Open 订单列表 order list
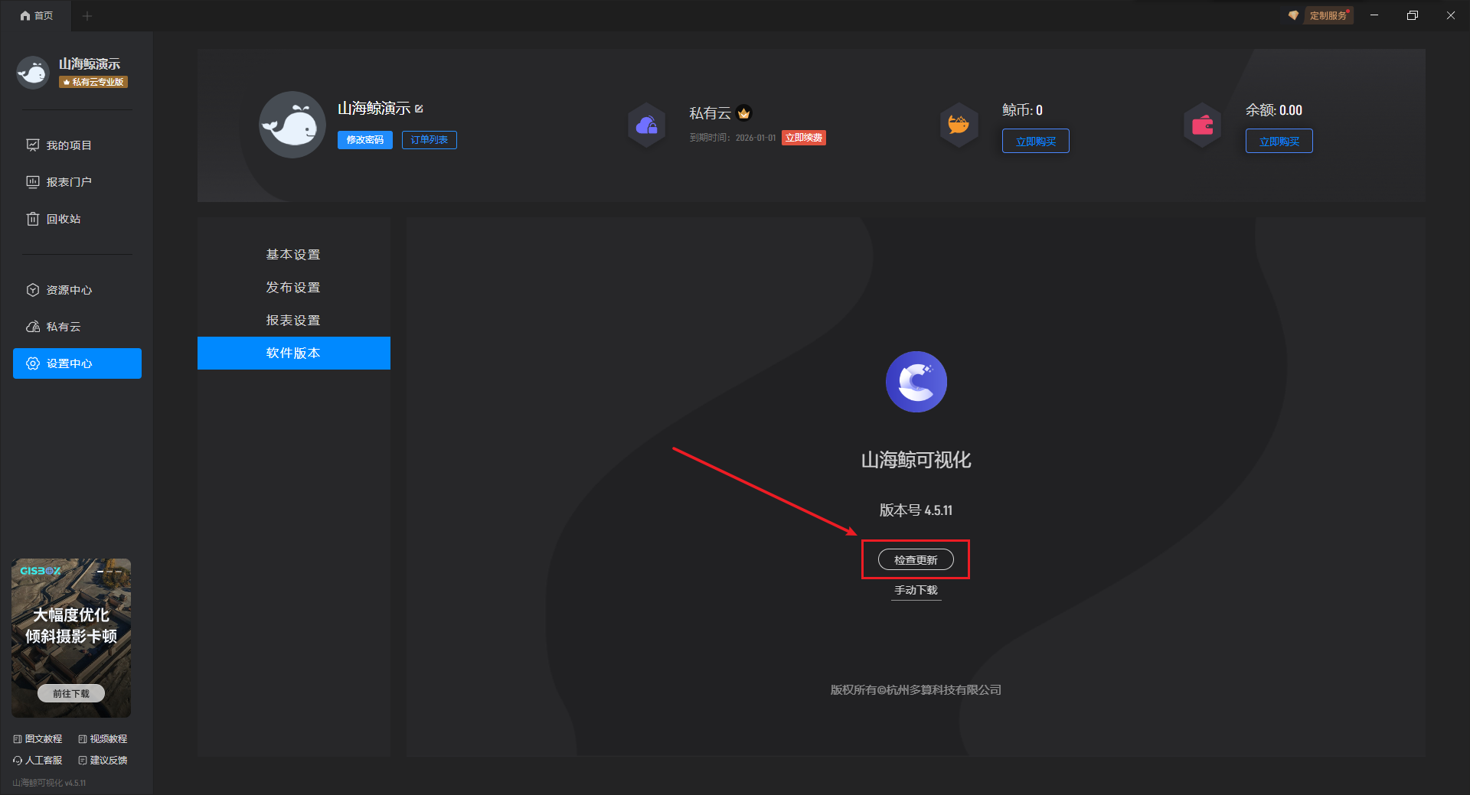Viewport: 1470px width, 795px height. (x=430, y=140)
